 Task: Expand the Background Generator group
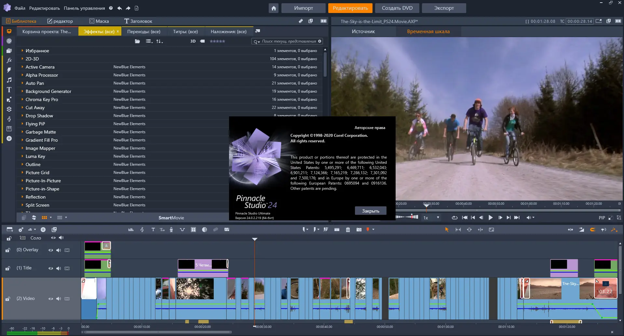tap(22, 91)
